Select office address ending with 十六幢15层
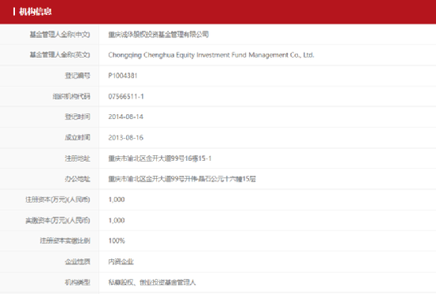 182,179
